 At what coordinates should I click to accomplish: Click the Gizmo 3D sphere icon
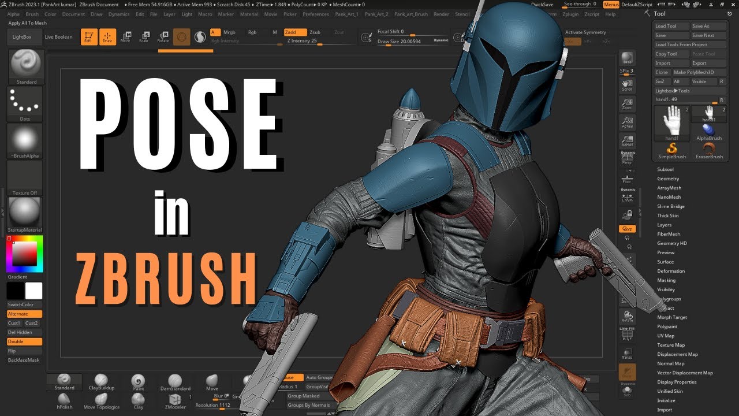click(x=182, y=37)
